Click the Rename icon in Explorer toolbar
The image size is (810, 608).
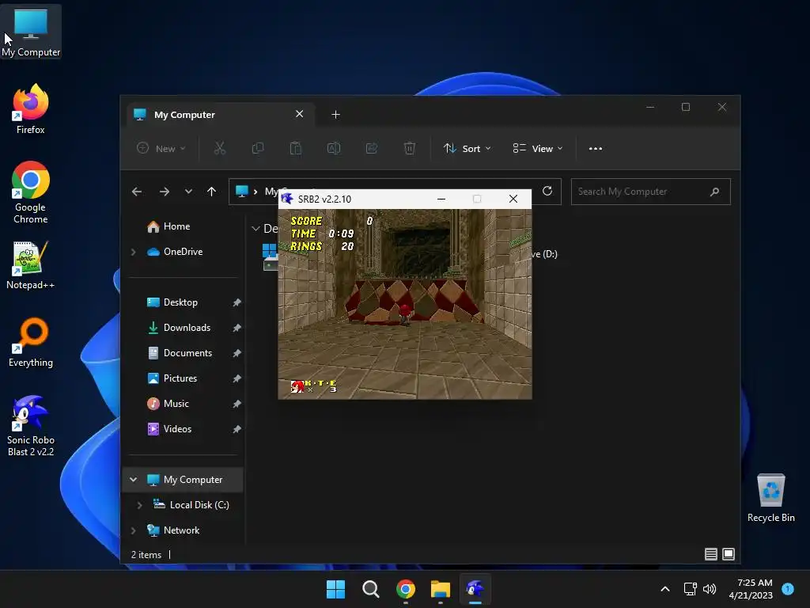pyautogui.click(x=334, y=148)
